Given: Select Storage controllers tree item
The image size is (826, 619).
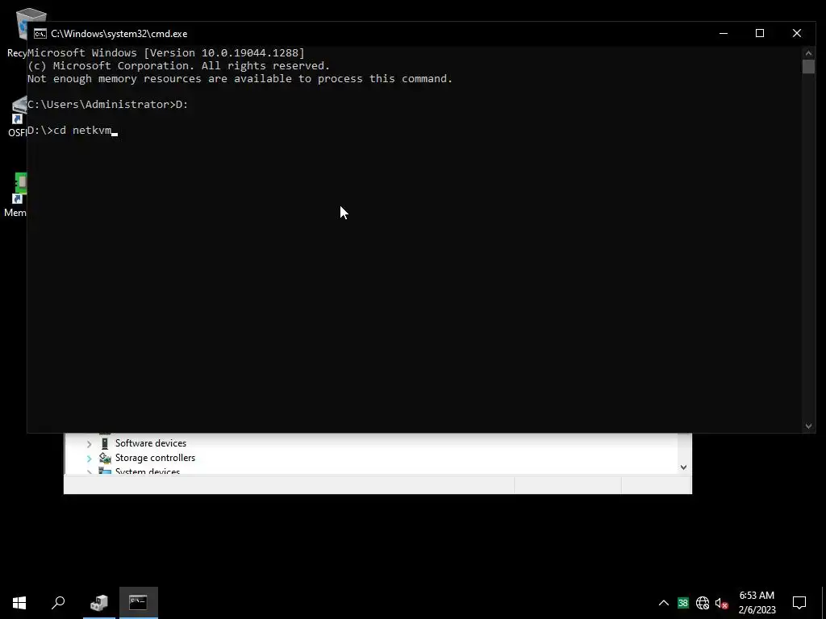Looking at the screenshot, I should point(155,458).
